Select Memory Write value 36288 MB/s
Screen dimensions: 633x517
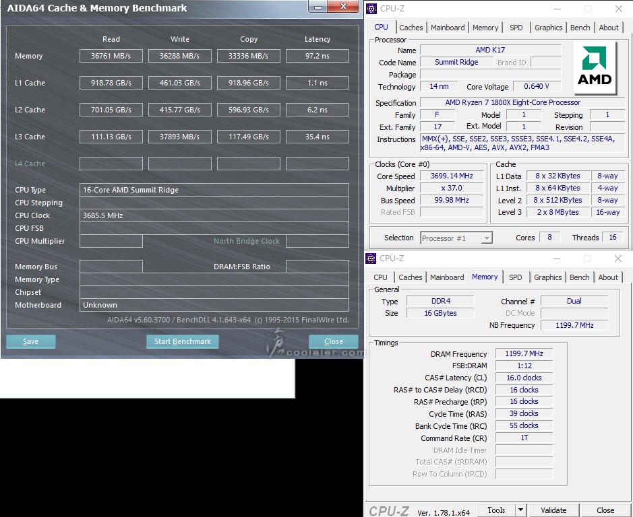(x=179, y=56)
